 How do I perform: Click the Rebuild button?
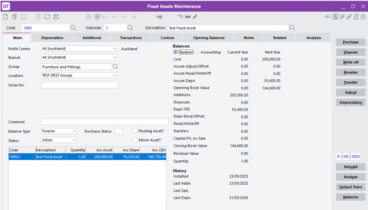(351, 167)
